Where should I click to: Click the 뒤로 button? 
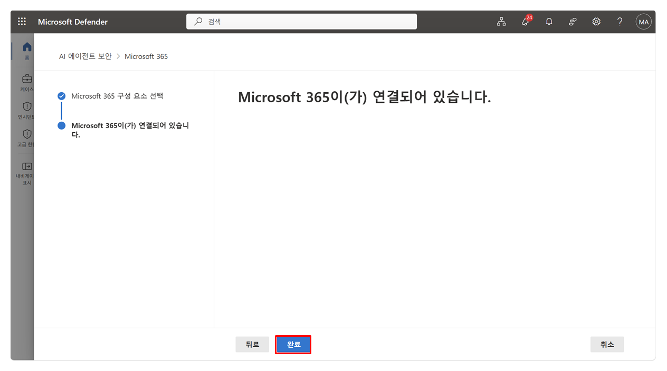click(x=252, y=345)
